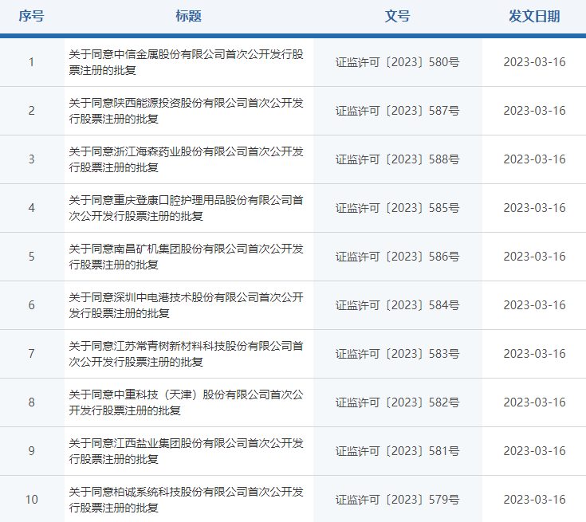
Task: Open the 重庆登康口腔护理用品 approval notice
Action: 186,208
